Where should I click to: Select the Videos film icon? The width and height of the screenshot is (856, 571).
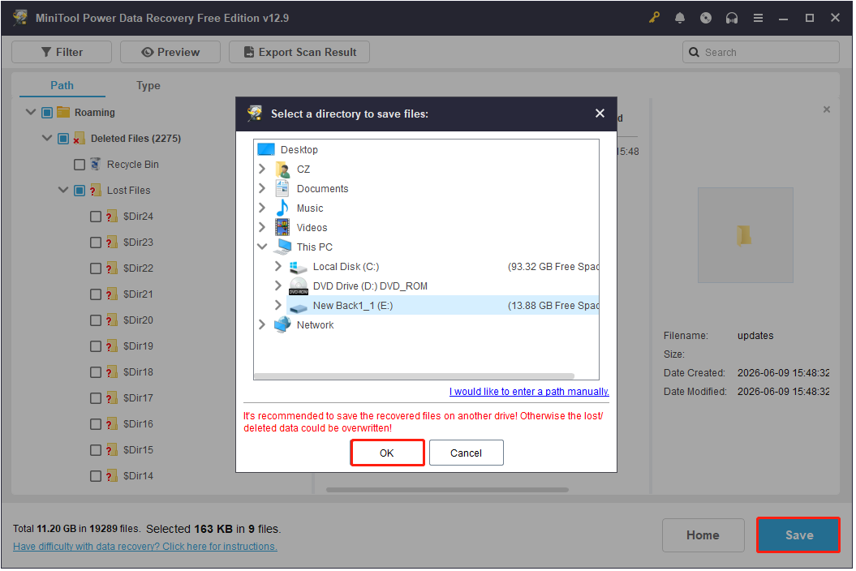pyautogui.click(x=283, y=228)
